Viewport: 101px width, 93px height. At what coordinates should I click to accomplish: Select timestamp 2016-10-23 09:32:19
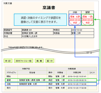77,80
